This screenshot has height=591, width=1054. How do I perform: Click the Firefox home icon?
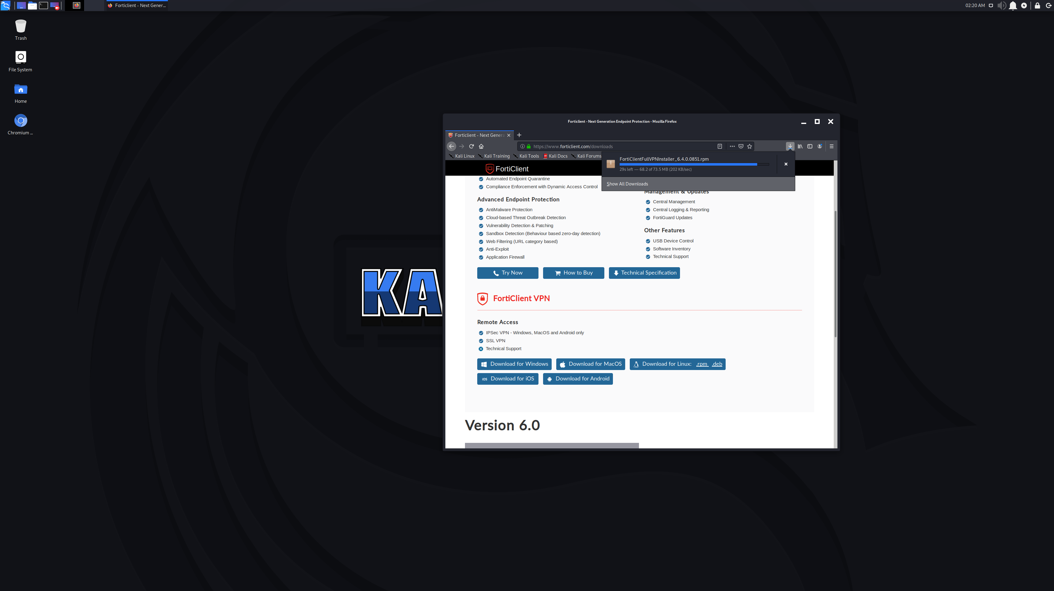(x=481, y=146)
